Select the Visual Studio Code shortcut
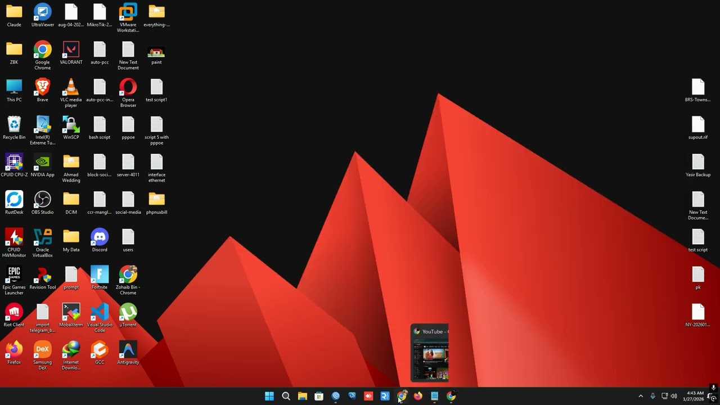This screenshot has height=405, width=720. tap(100, 319)
